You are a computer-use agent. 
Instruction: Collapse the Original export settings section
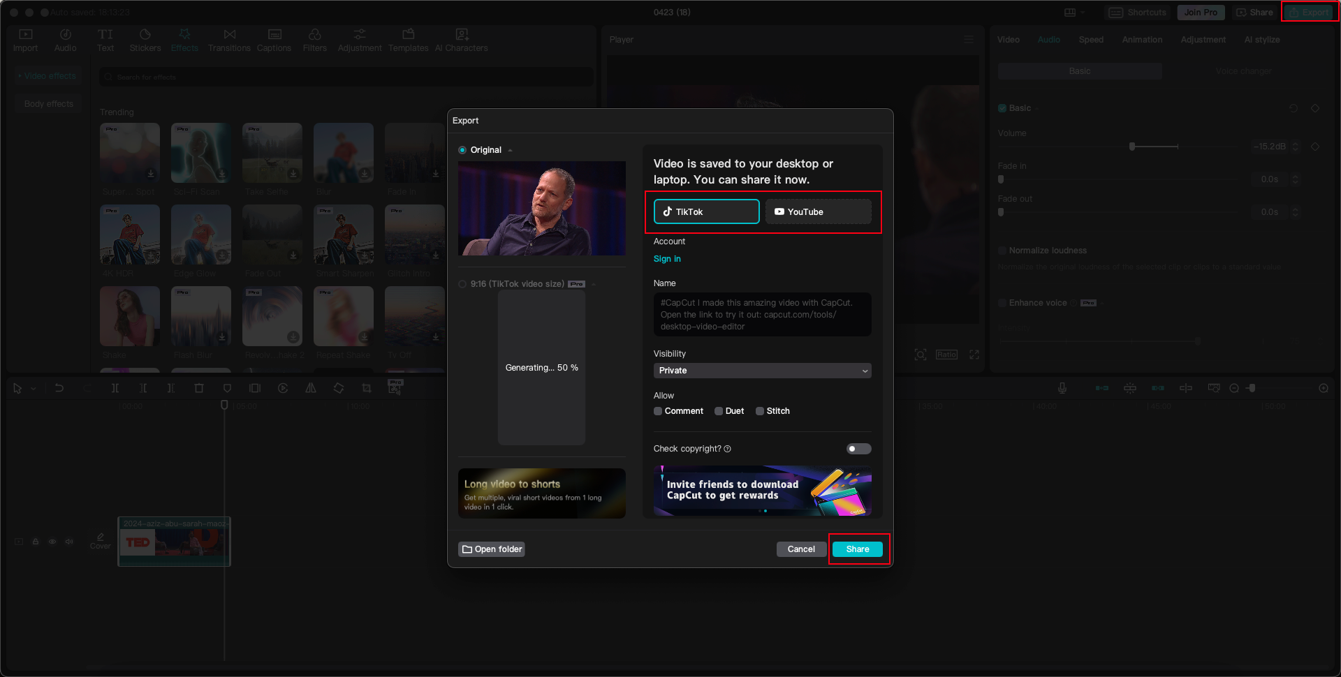(509, 149)
